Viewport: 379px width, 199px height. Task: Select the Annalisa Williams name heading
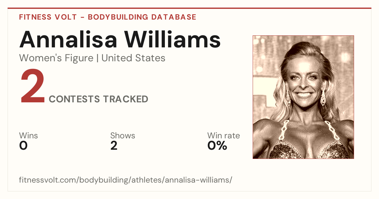click(120, 39)
